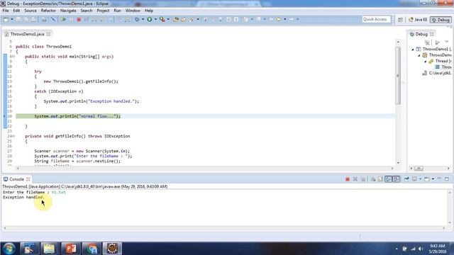Viewport: 454px width, 255px height.
Task: Toggle Show Console on standard error change
Action: (x=396, y=179)
